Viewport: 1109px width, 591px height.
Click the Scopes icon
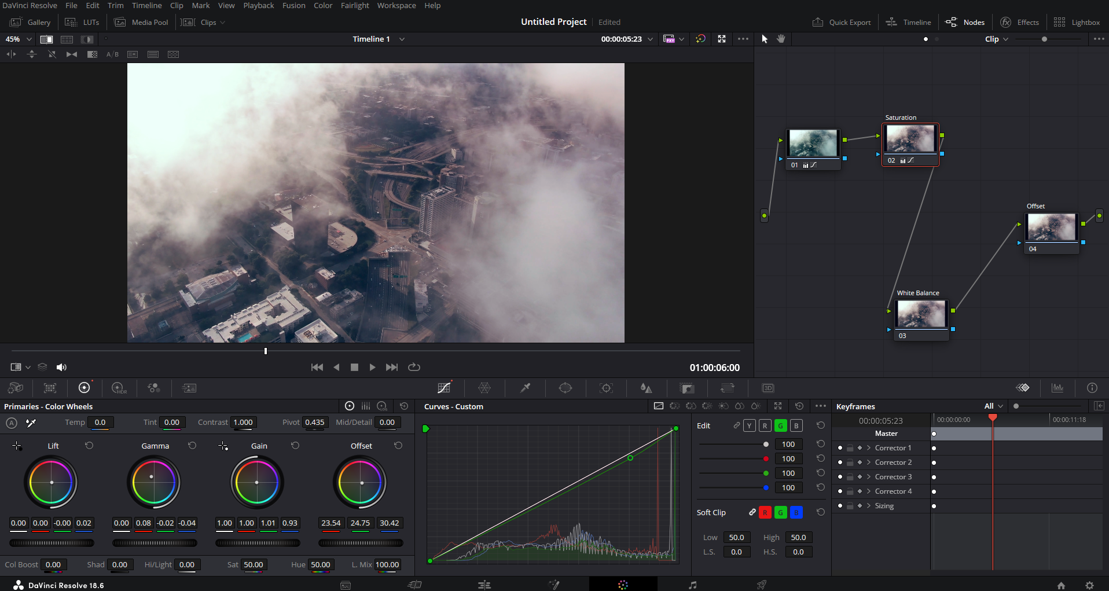pyautogui.click(x=1057, y=388)
